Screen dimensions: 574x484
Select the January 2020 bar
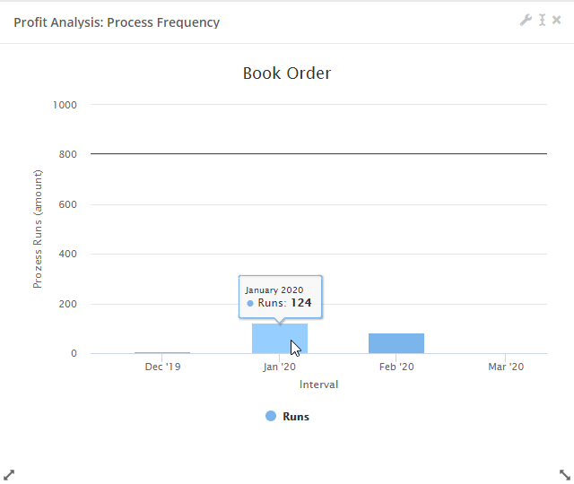click(280, 339)
